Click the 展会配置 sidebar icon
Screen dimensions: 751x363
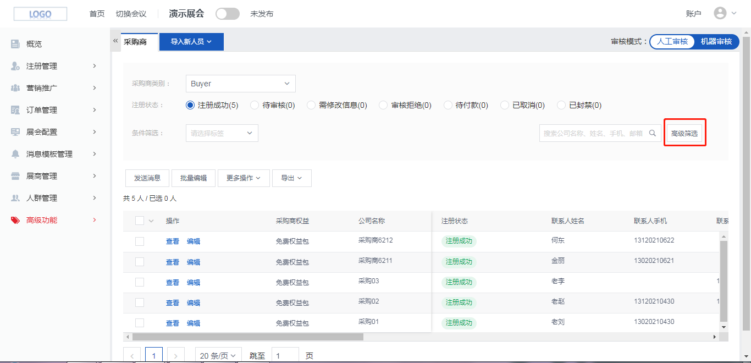[15, 132]
